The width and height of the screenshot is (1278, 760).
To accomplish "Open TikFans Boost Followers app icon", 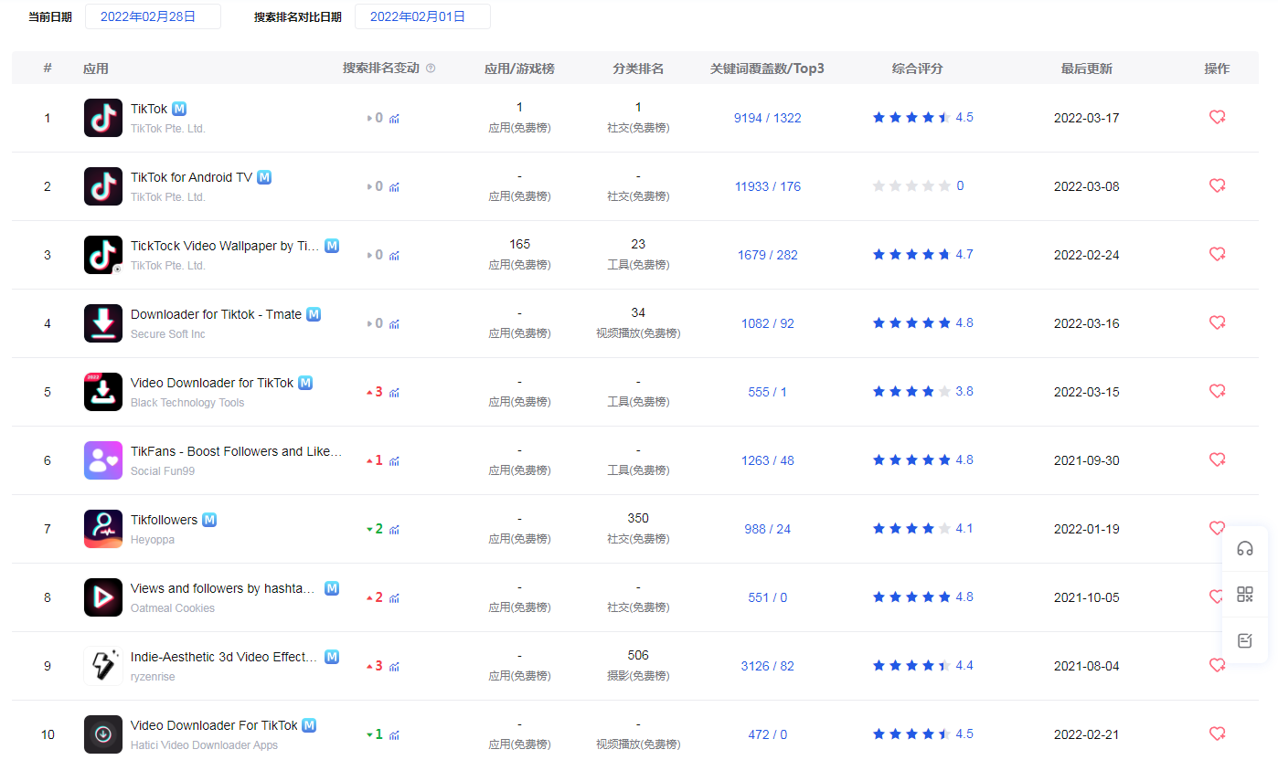I will click(103, 460).
